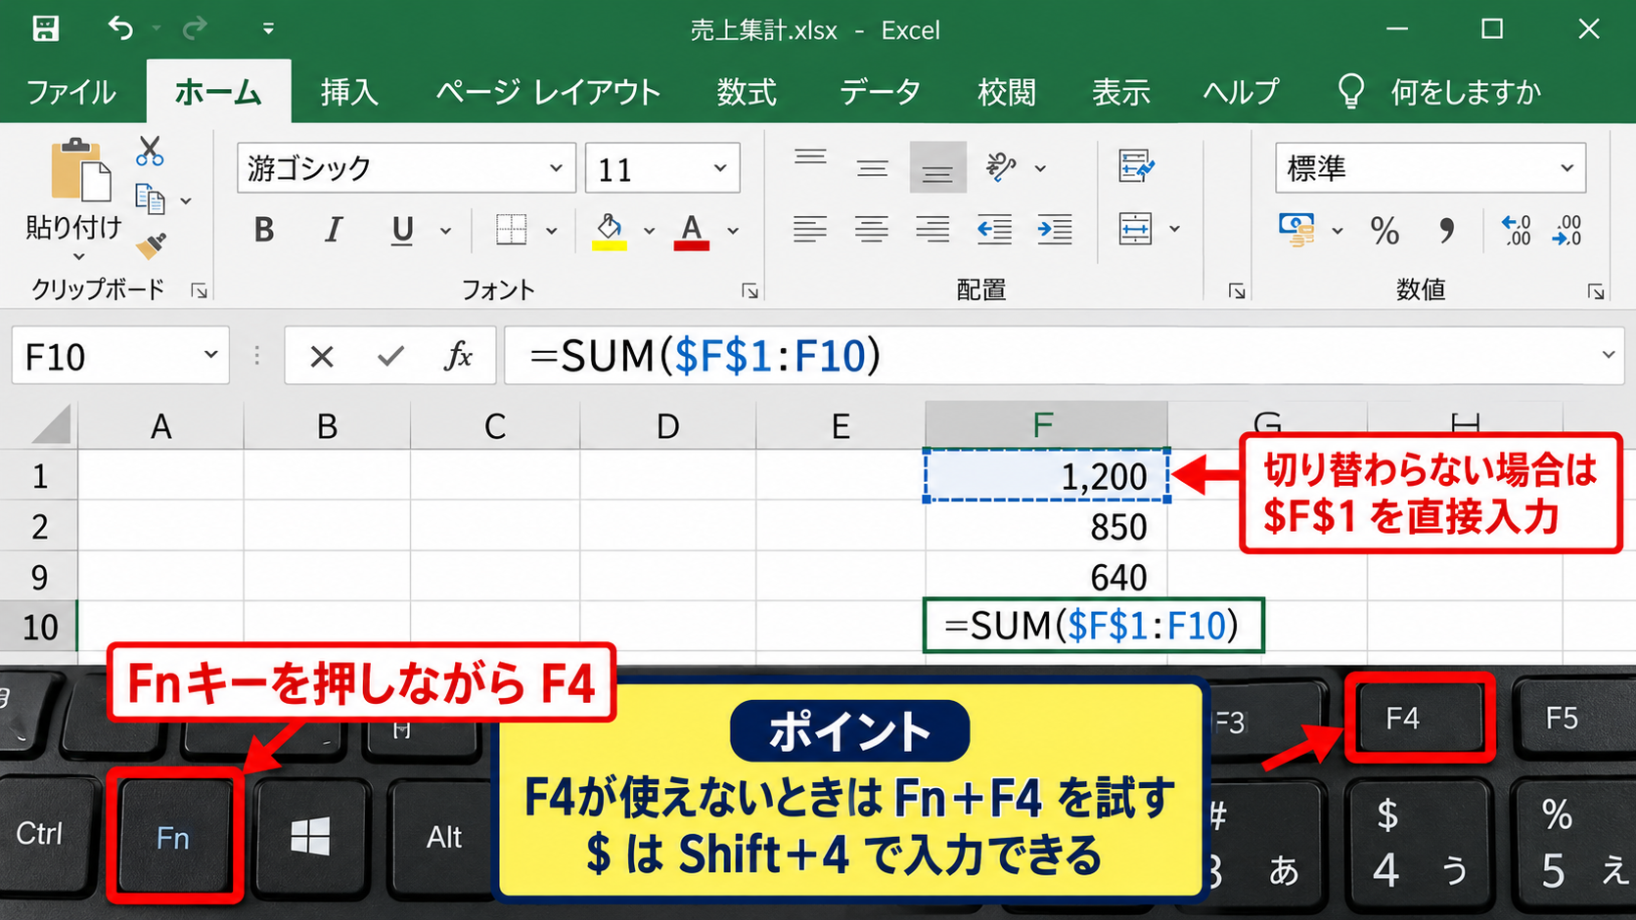
Task: Click the formula bar cancel X button
Action: (322, 357)
